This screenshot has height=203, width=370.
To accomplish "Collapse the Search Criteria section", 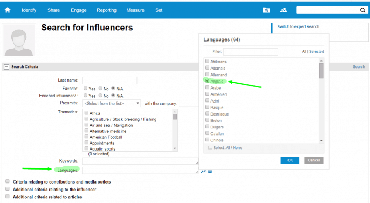I will 6,67.
